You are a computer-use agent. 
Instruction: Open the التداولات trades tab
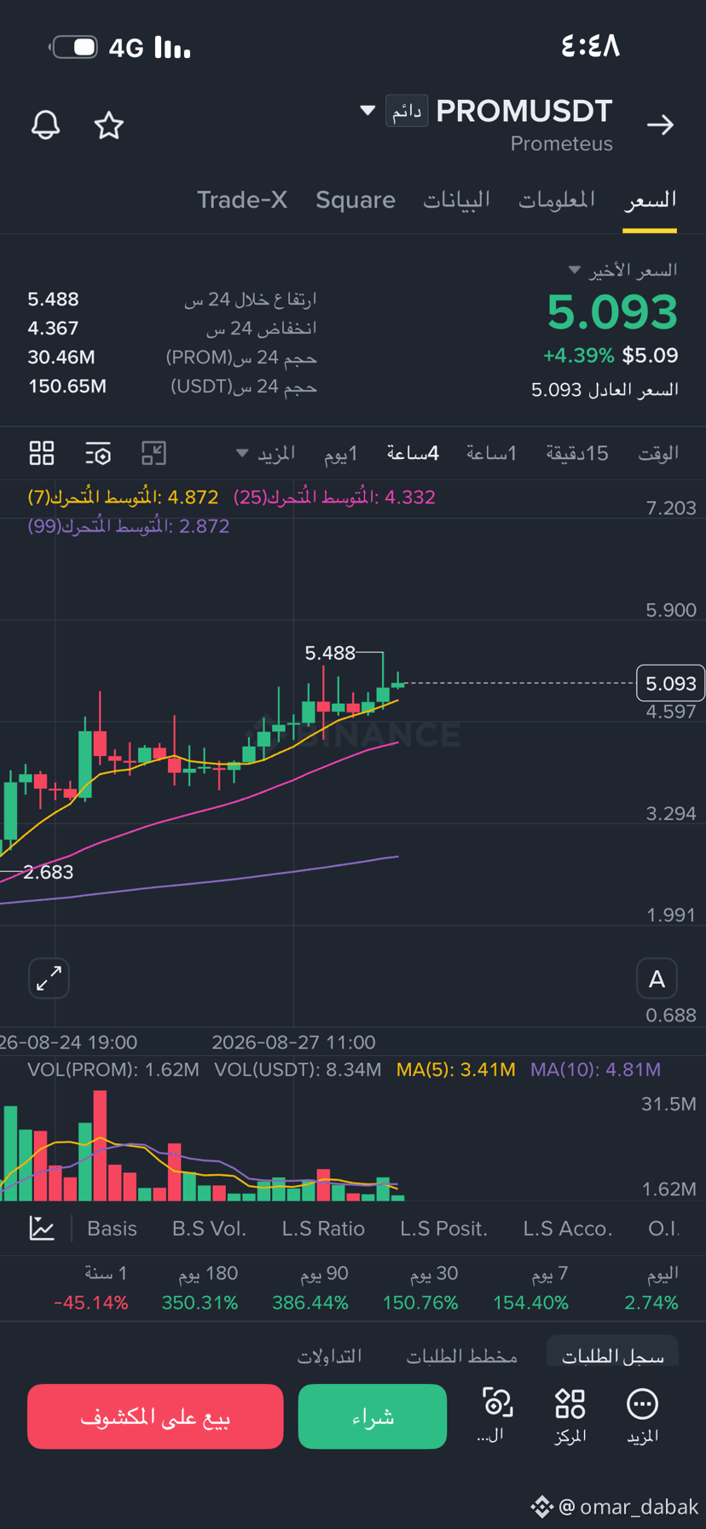point(329,1356)
